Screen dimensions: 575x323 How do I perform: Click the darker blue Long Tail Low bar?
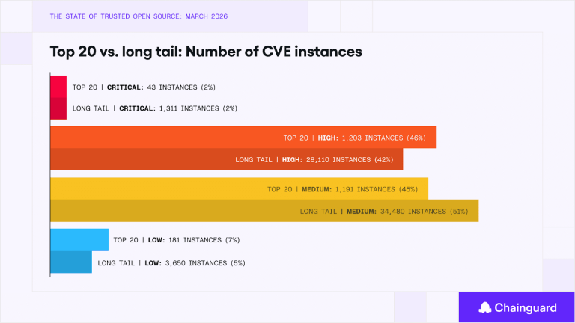tap(71, 262)
